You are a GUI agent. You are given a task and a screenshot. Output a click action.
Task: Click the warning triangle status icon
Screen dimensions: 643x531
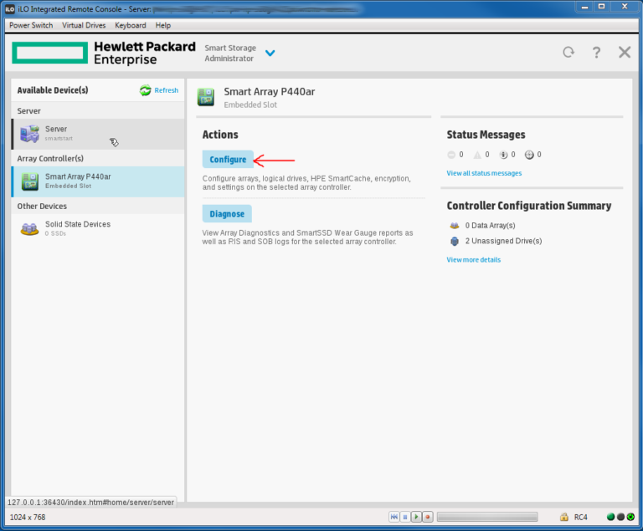[x=477, y=155]
